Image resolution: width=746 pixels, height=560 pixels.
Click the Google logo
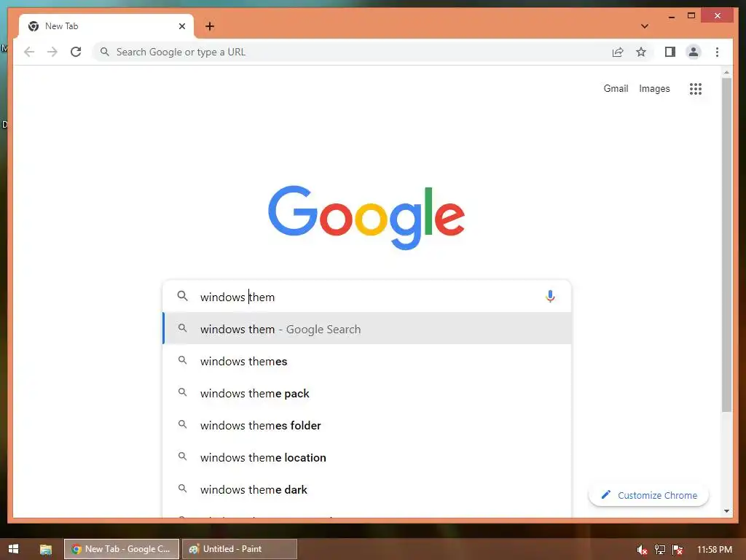pyautogui.click(x=366, y=217)
